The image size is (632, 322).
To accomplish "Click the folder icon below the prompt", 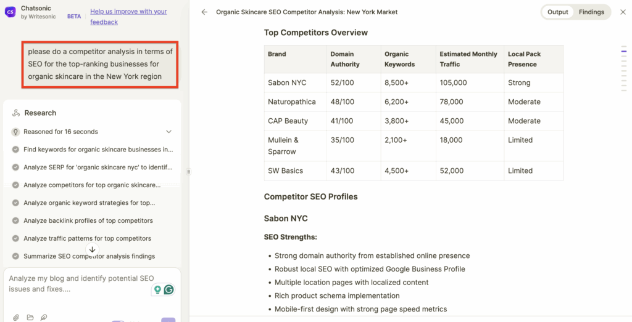I will 30,318.
